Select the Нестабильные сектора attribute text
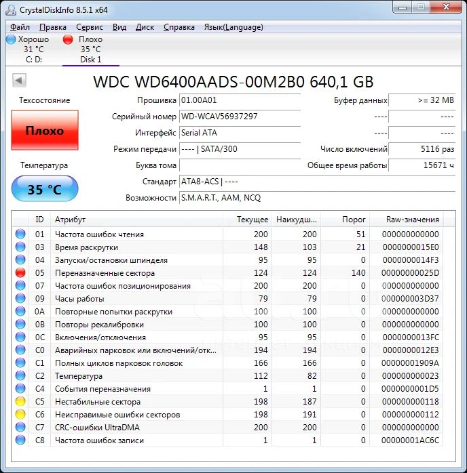The width and height of the screenshot is (467, 473). click(x=98, y=402)
